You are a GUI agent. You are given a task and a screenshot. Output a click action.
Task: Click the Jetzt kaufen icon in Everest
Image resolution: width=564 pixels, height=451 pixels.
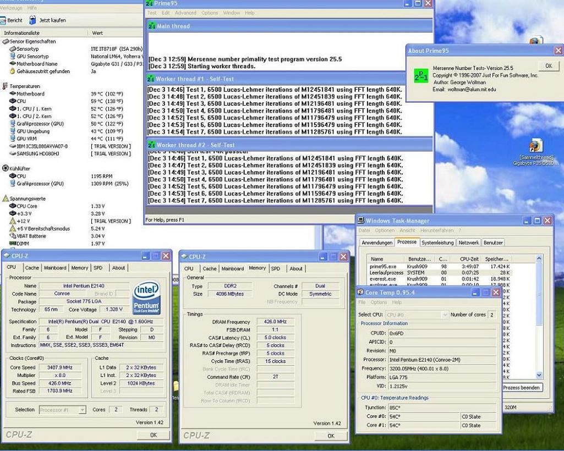(32, 20)
